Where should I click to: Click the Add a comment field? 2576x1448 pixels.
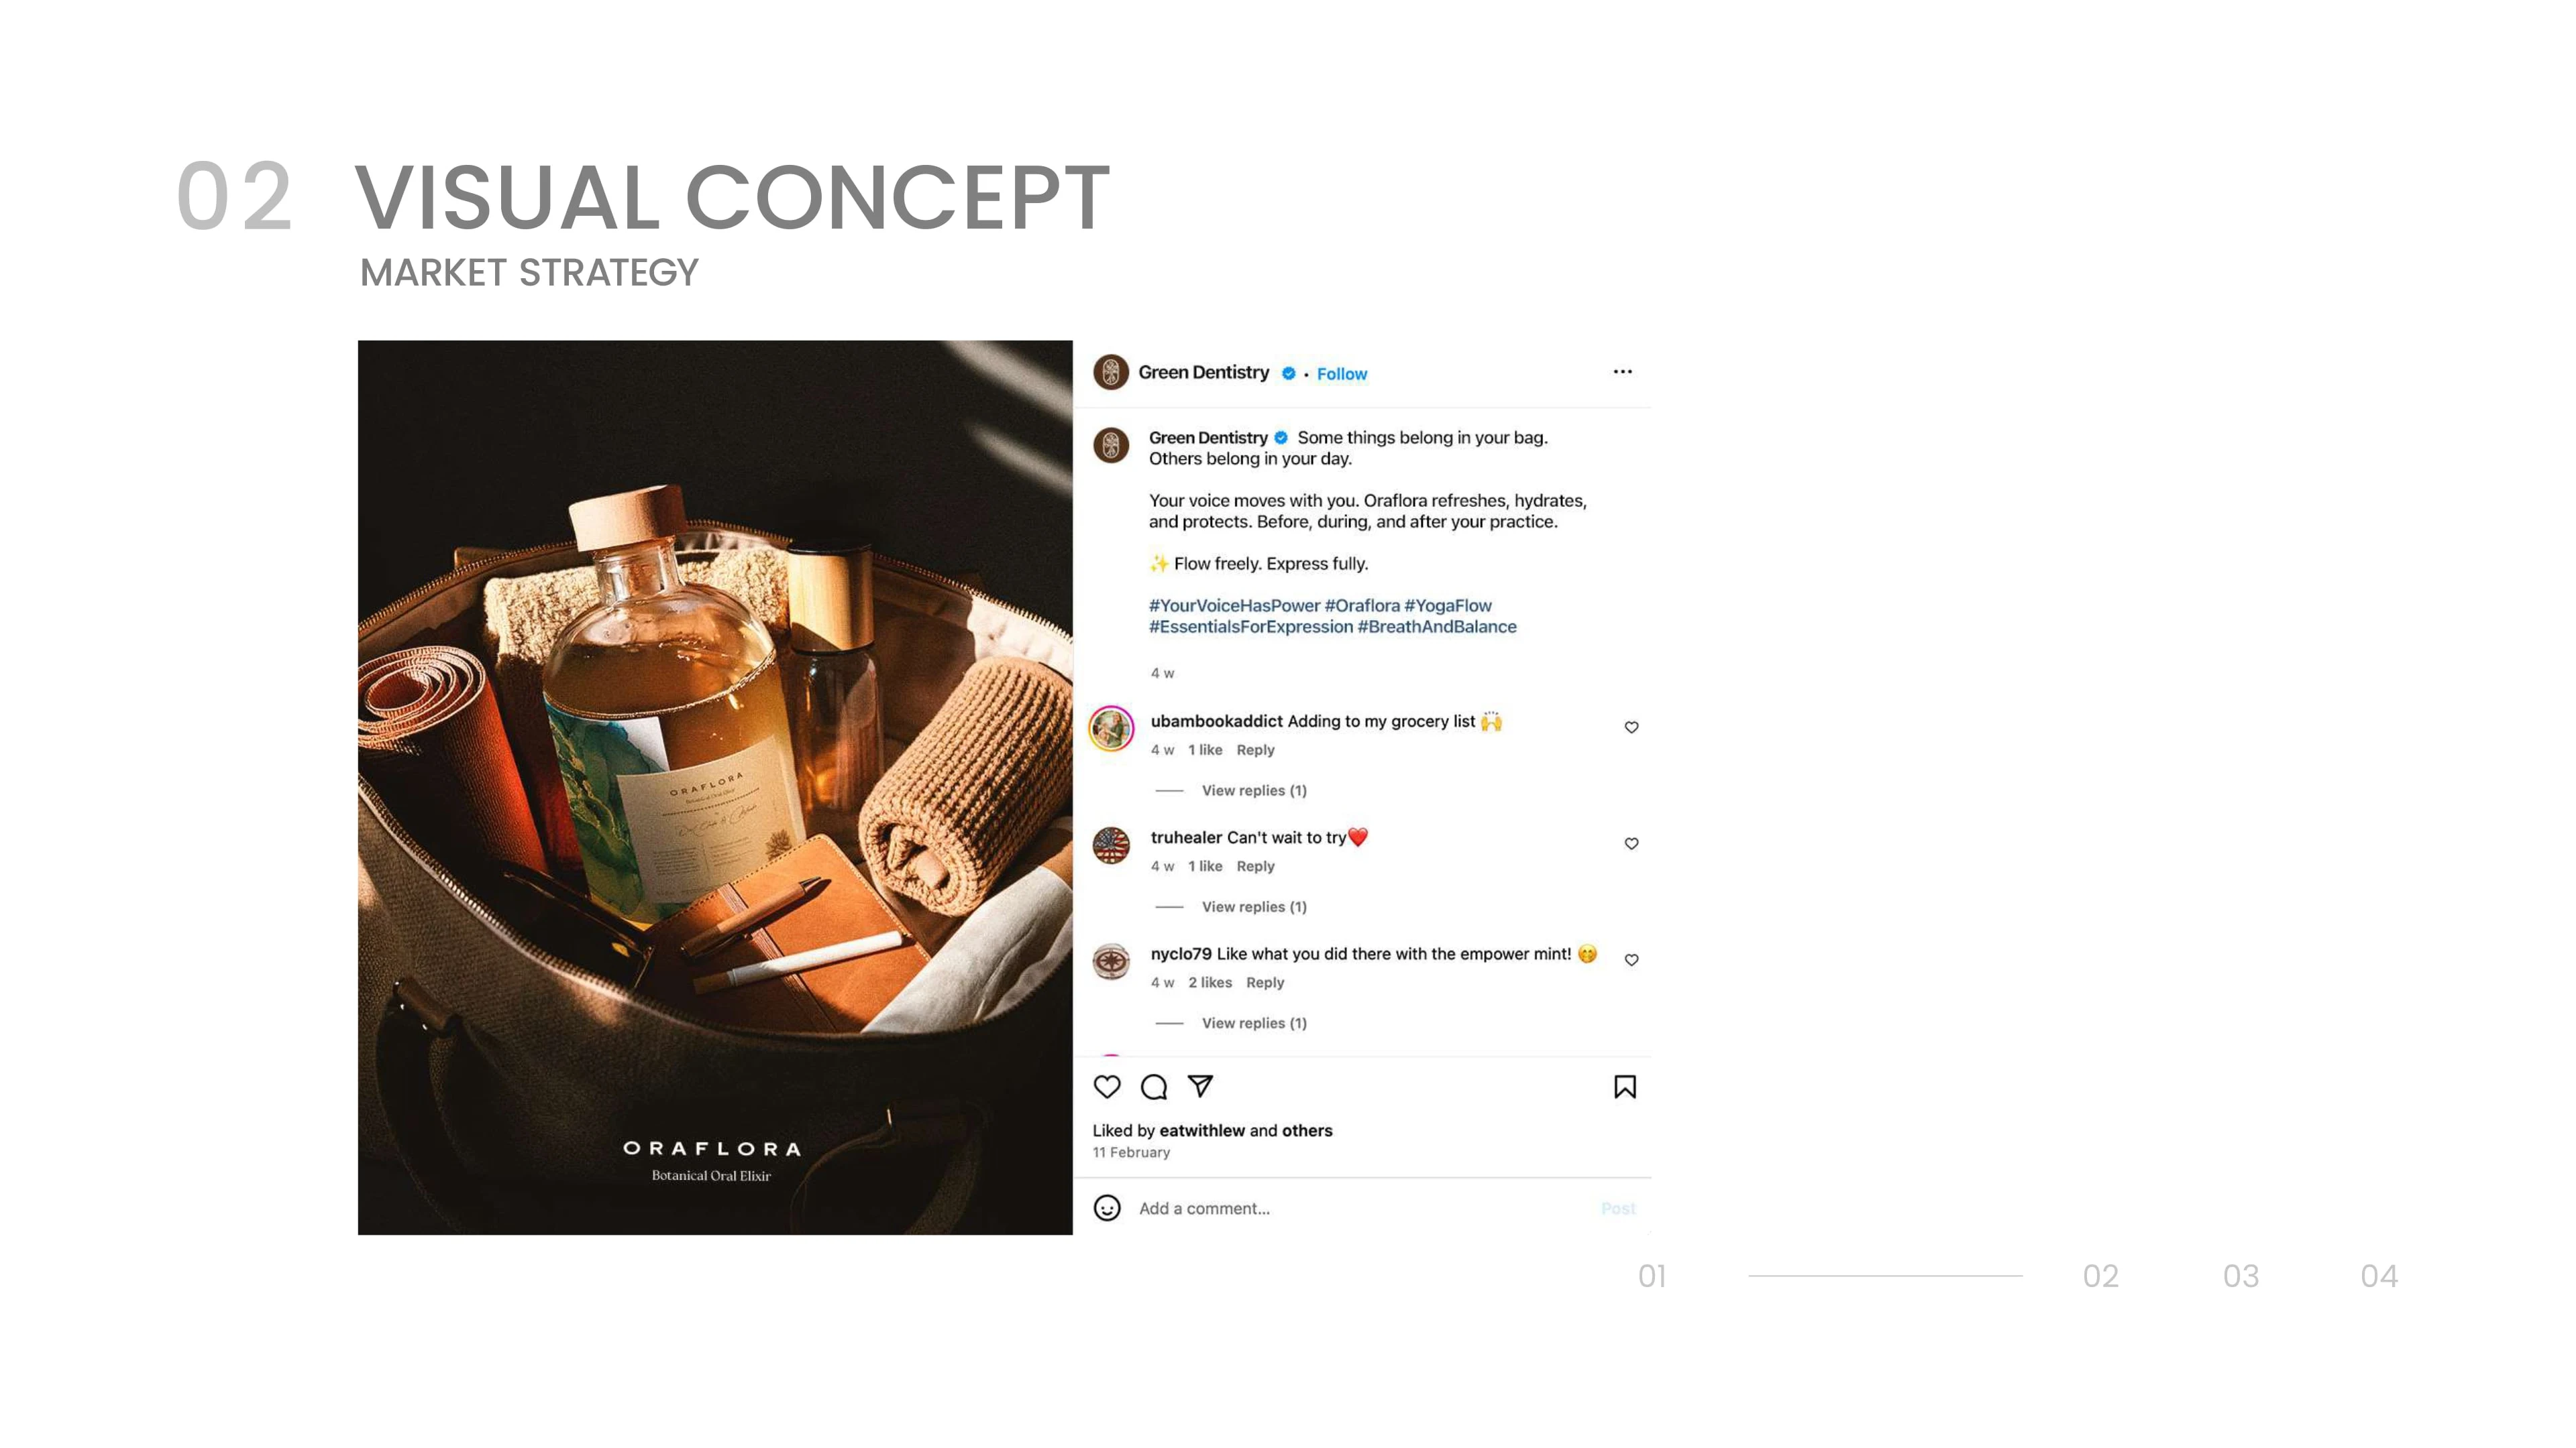pyautogui.click(x=1364, y=1208)
